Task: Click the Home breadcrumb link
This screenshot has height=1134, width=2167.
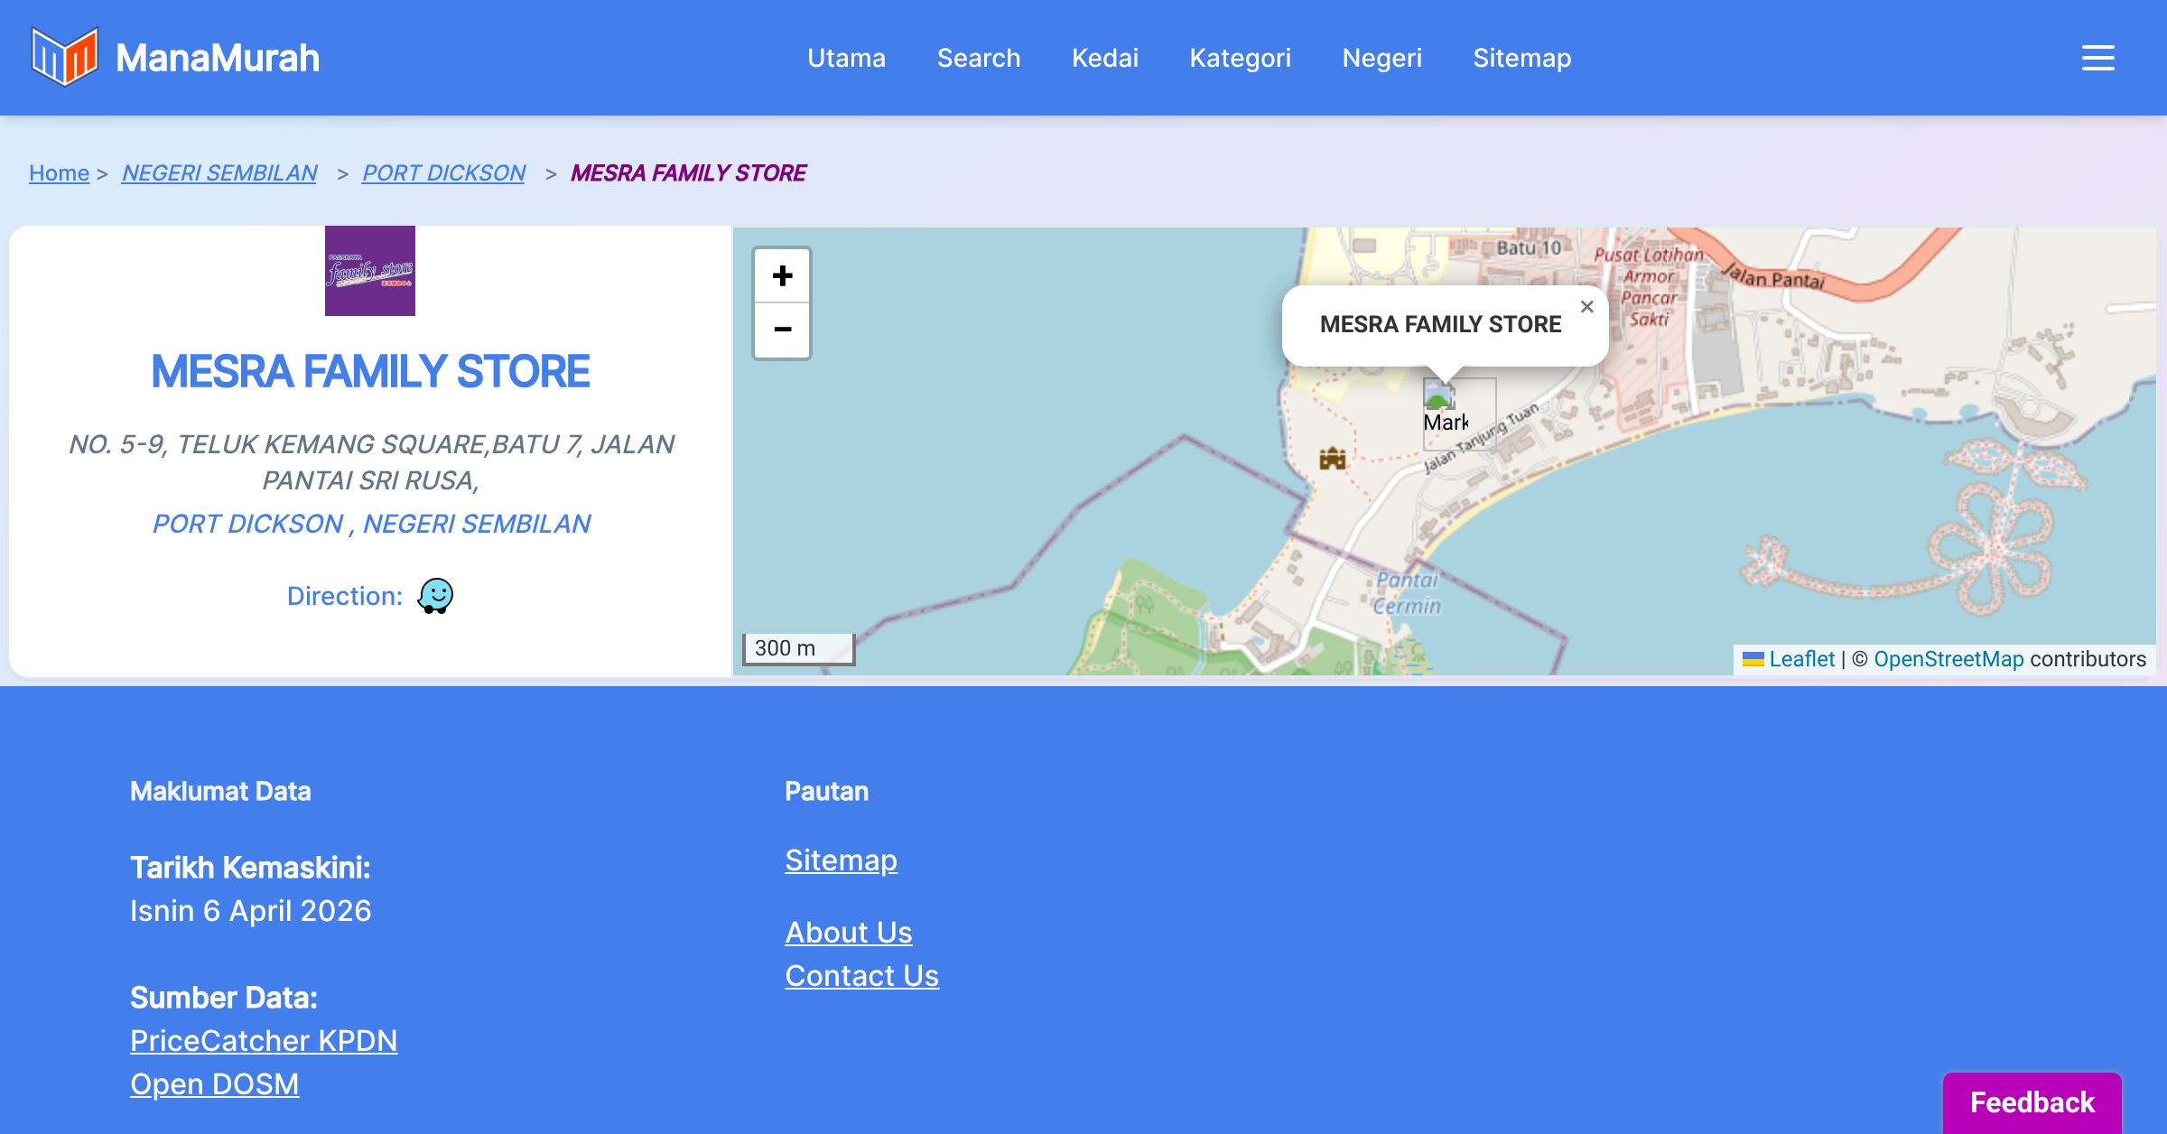Action: [59, 172]
